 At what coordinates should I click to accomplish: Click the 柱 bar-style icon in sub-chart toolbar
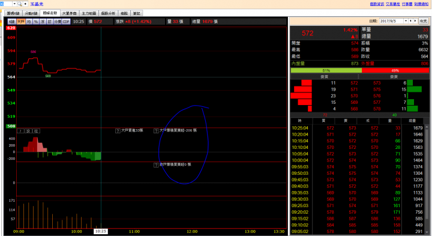(x=37, y=131)
